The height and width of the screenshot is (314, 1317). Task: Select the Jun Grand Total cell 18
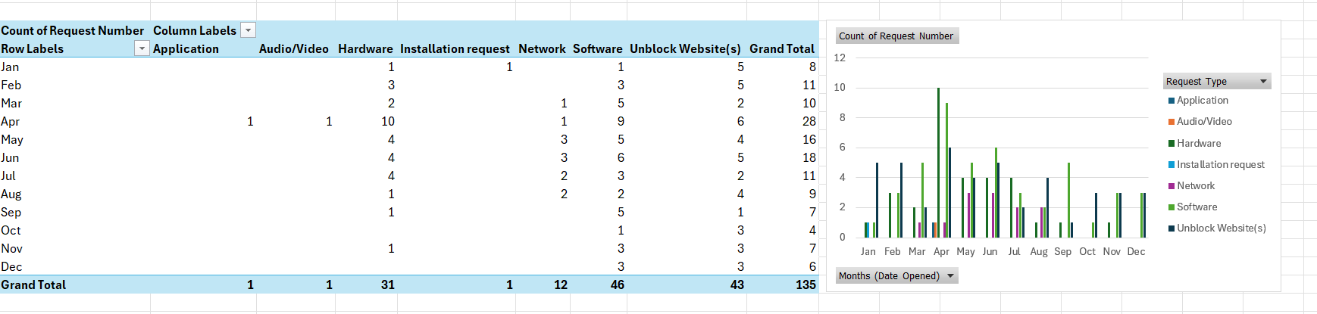[x=782, y=157]
